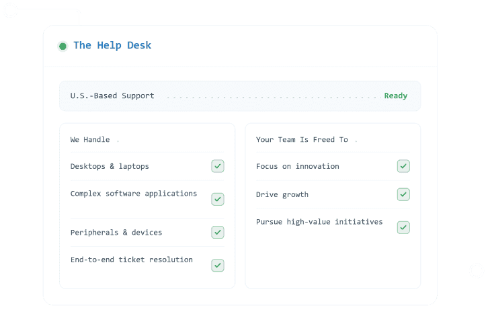This screenshot has width=490, height=310.
Task: Click the title 'The Help Desk'
Action: (x=112, y=46)
